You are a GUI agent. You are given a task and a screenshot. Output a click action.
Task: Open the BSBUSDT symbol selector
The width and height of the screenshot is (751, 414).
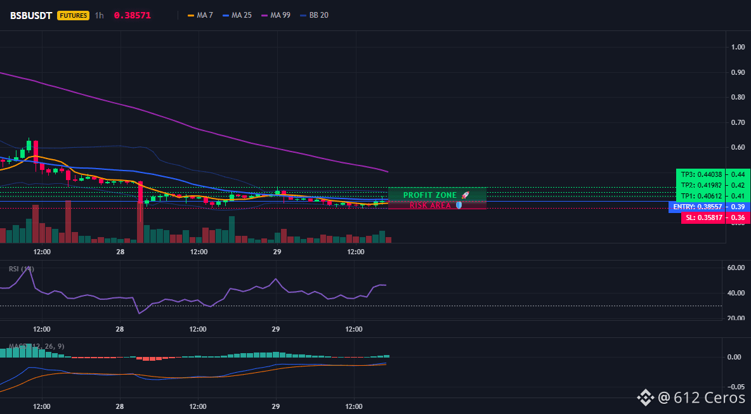point(32,15)
